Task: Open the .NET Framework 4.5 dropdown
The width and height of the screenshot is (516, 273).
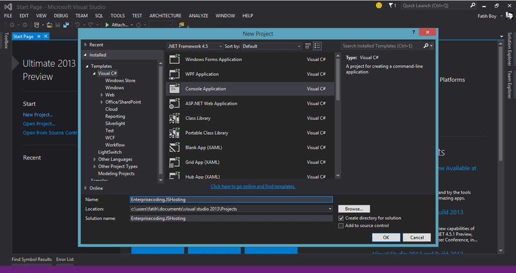Action: click(195, 46)
